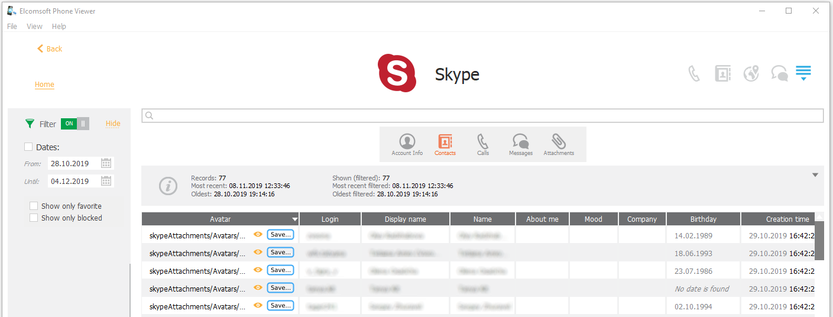Image resolution: width=833 pixels, height=317 pixels.
Task: Click the search input field
Action: pyautogui.click(x=482, y=116)
